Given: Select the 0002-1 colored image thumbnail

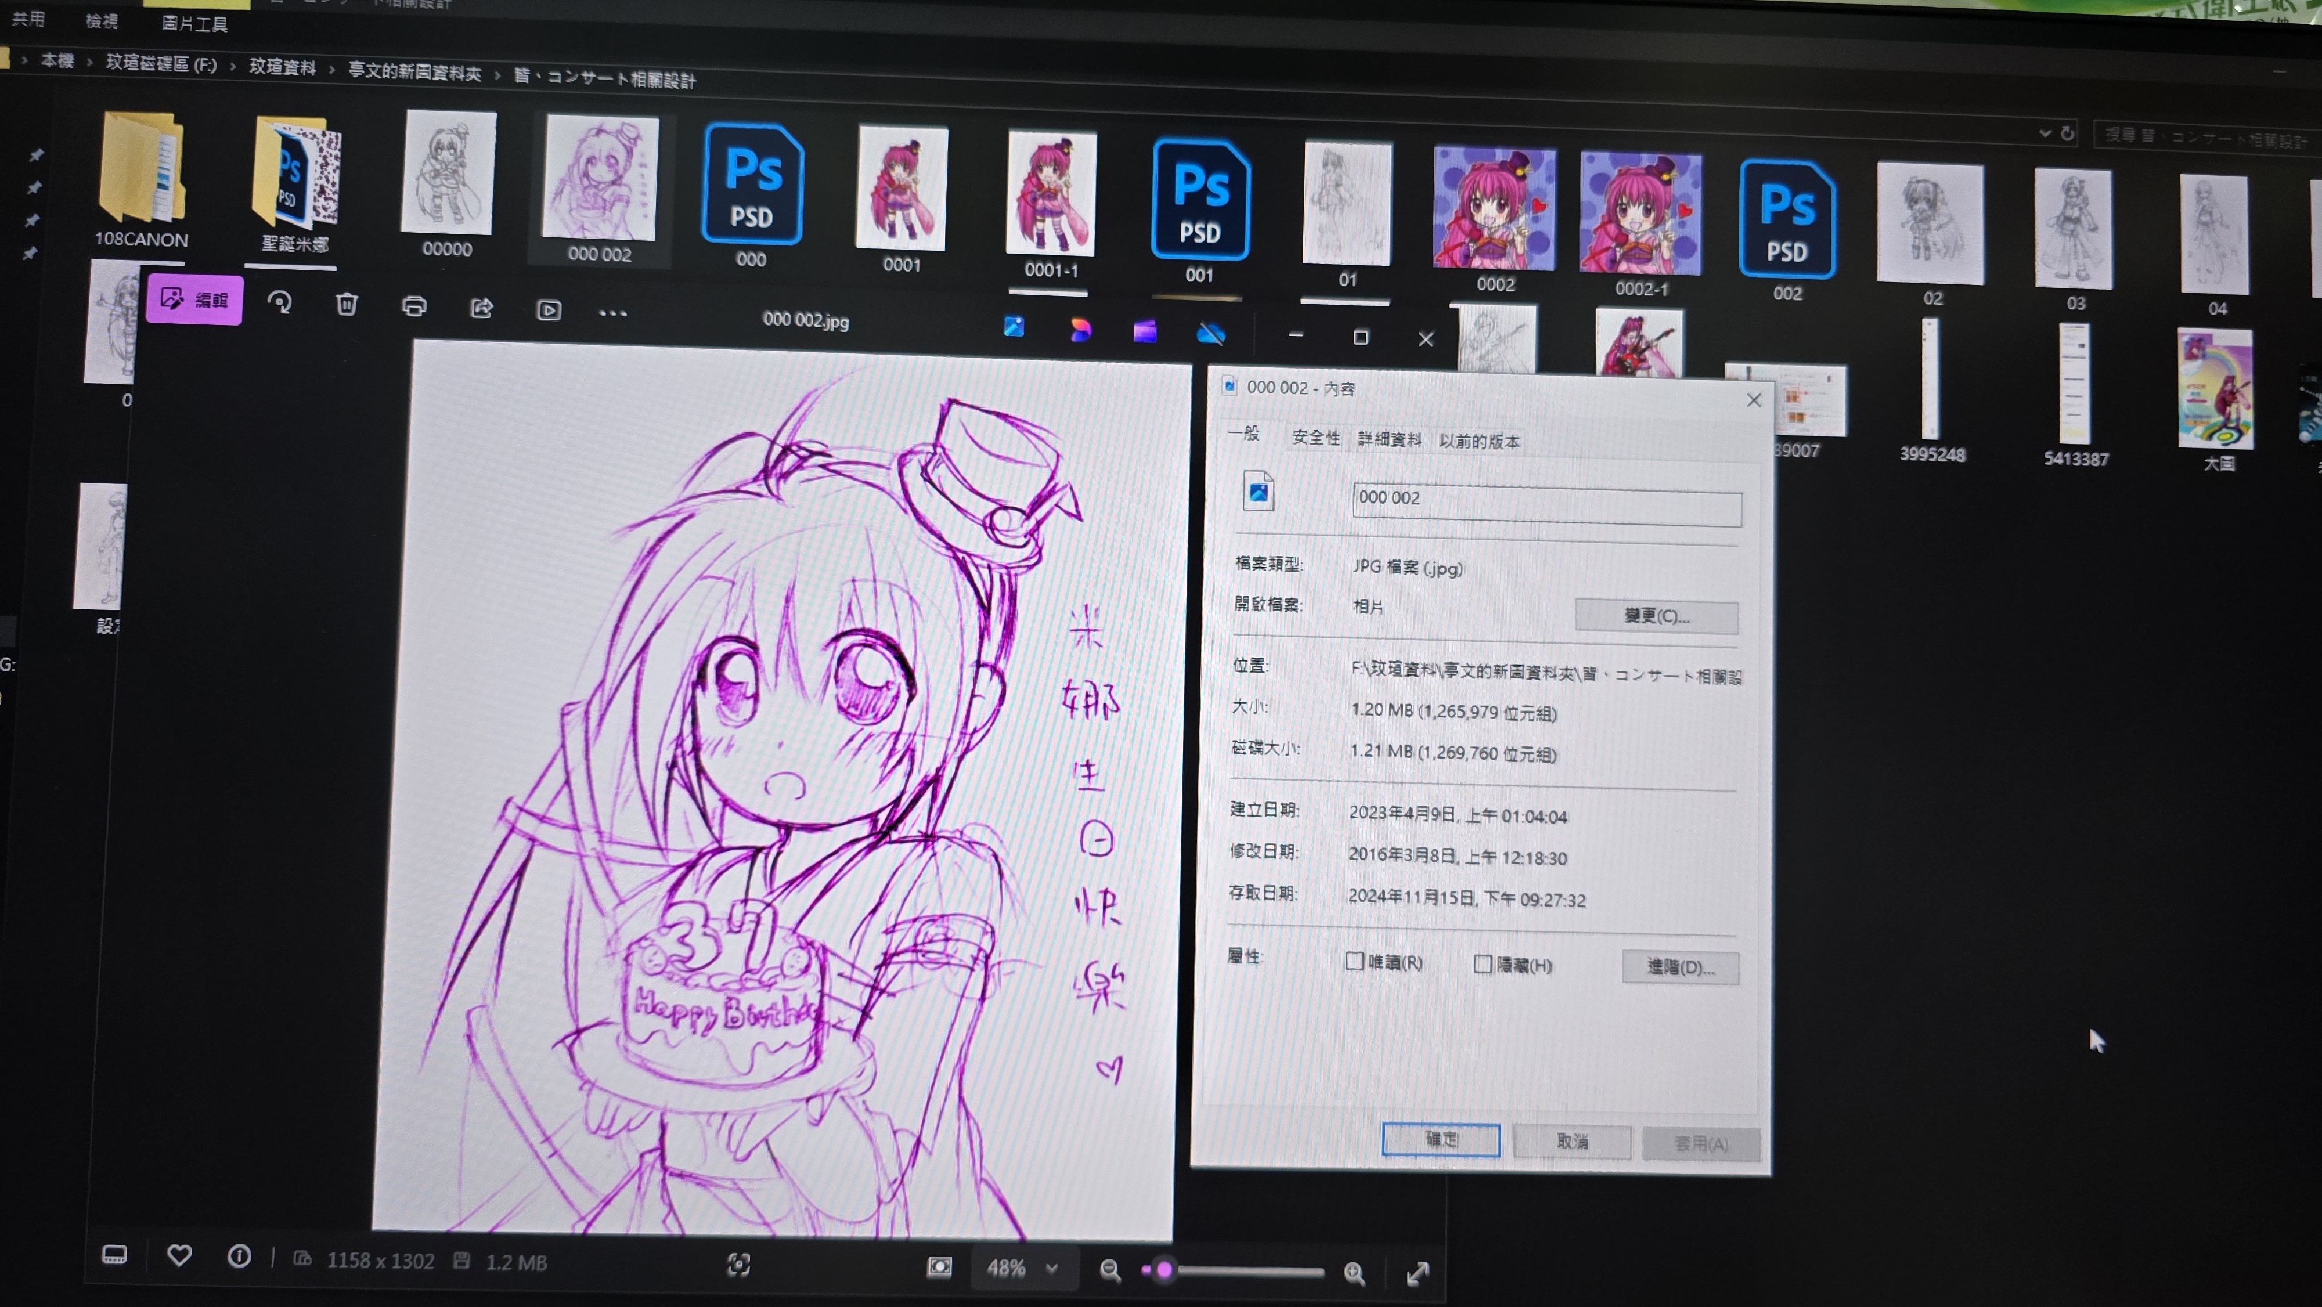Looking at the screenshot, I should tap(1640, 223).
